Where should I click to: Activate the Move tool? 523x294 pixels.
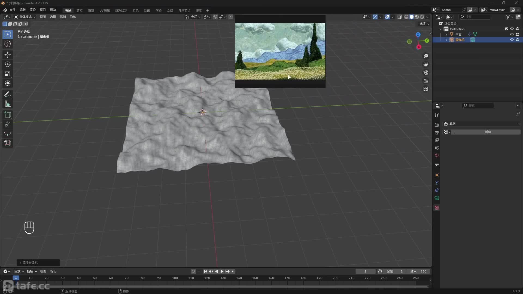point(8,55)
